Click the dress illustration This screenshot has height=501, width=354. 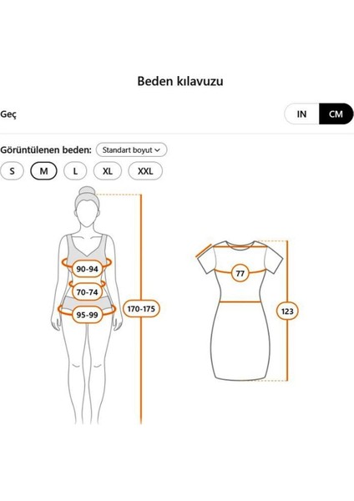tap(240, 311)
